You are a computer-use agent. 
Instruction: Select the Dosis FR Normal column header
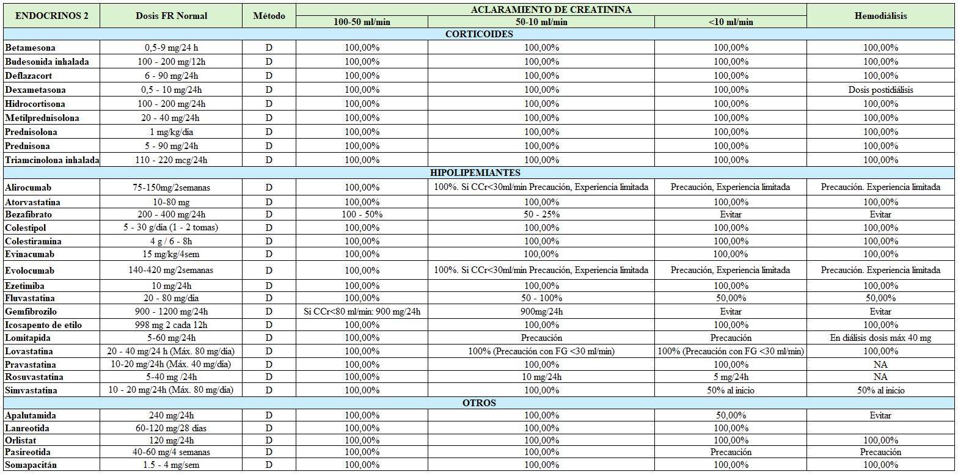pyautogui.click(x=171, y=16)
